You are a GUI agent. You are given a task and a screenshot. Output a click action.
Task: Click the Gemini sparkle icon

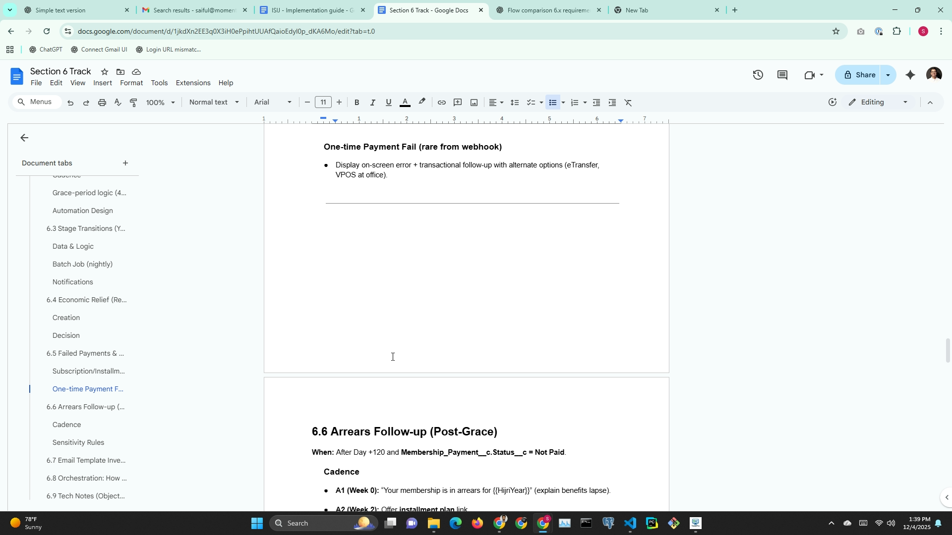[910, 75]
